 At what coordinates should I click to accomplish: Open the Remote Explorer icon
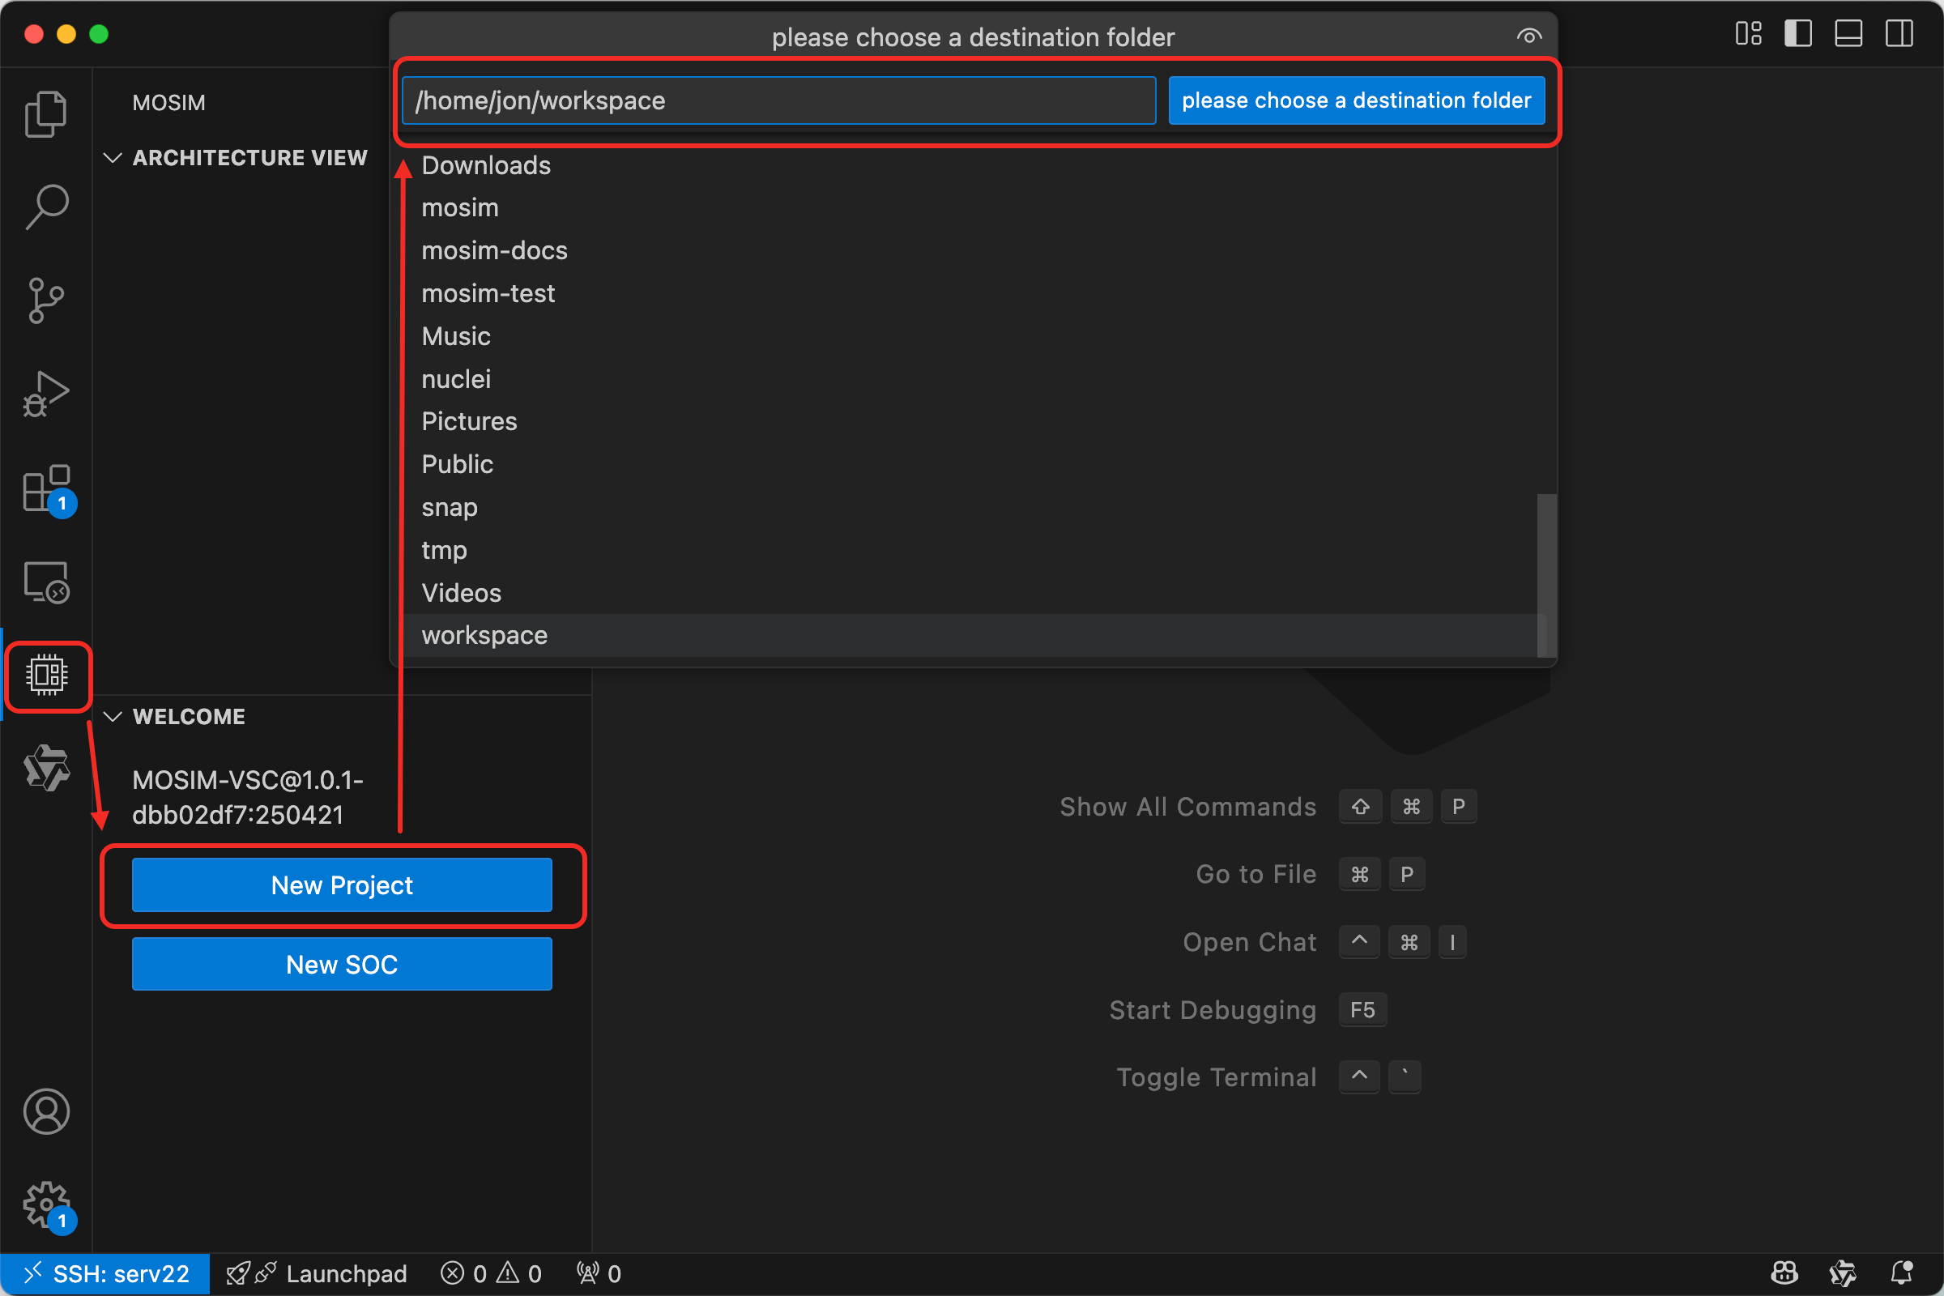[46, 582]
